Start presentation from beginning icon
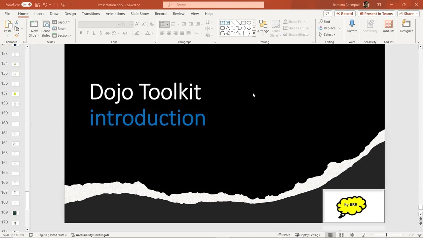This screenshot has width=423, height=238. pyautogui.click(x=63, y=5)
